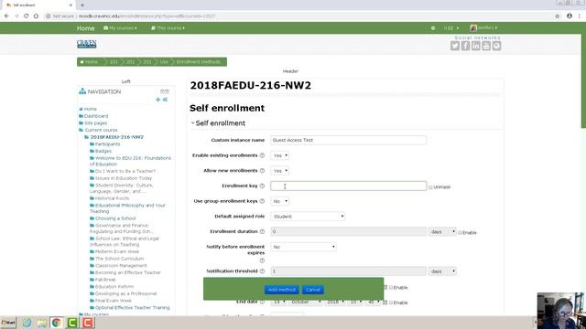Open Dashboard in navigation tree
The height and width of the screenshot is (329, 586).
(x=96, y=116)
